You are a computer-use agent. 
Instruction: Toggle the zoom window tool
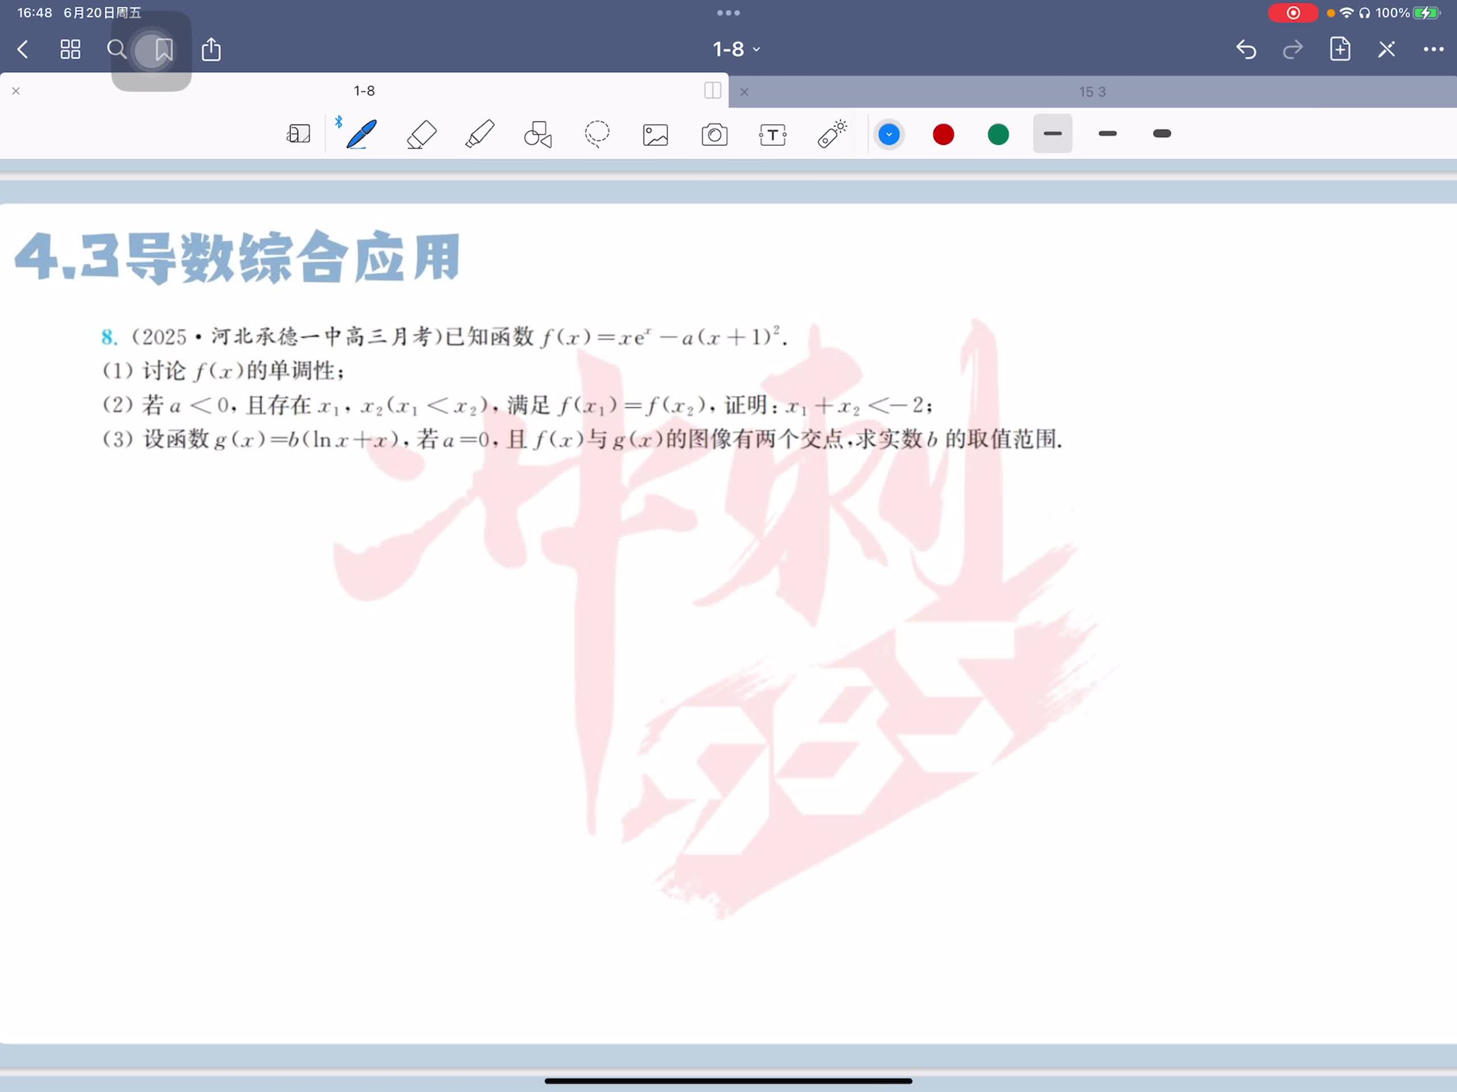click(298, 134)
